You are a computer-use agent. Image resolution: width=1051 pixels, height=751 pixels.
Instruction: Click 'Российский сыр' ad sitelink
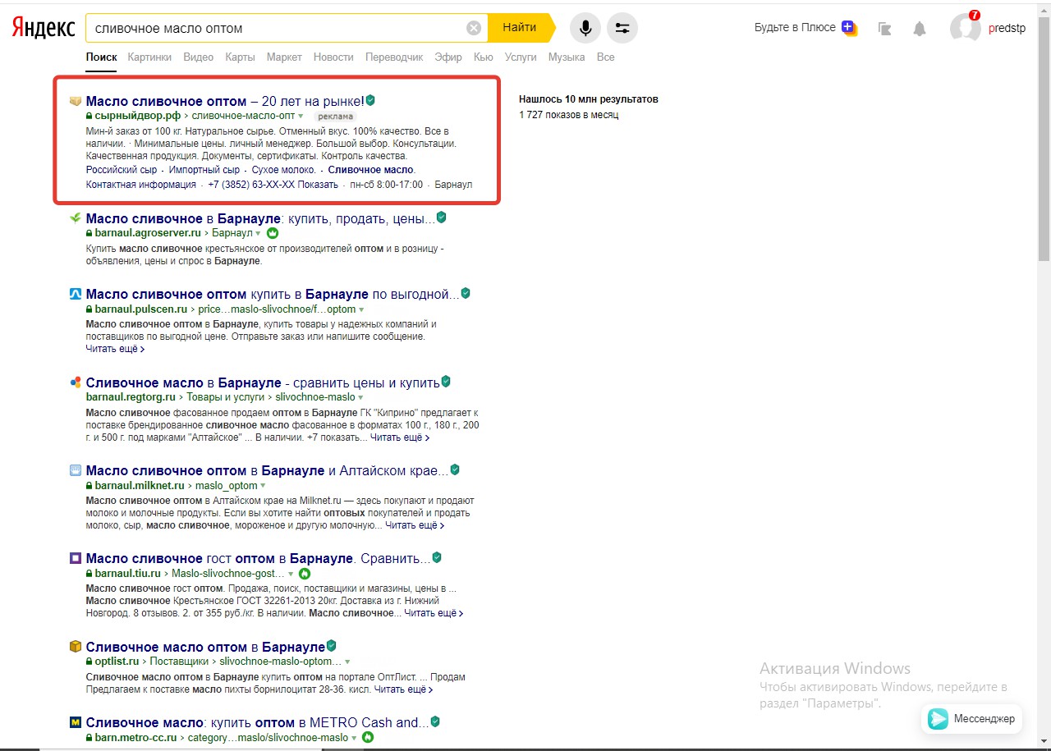[x=122, y=170]
